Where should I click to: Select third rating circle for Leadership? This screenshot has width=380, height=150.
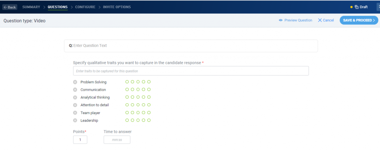[138, 120]
